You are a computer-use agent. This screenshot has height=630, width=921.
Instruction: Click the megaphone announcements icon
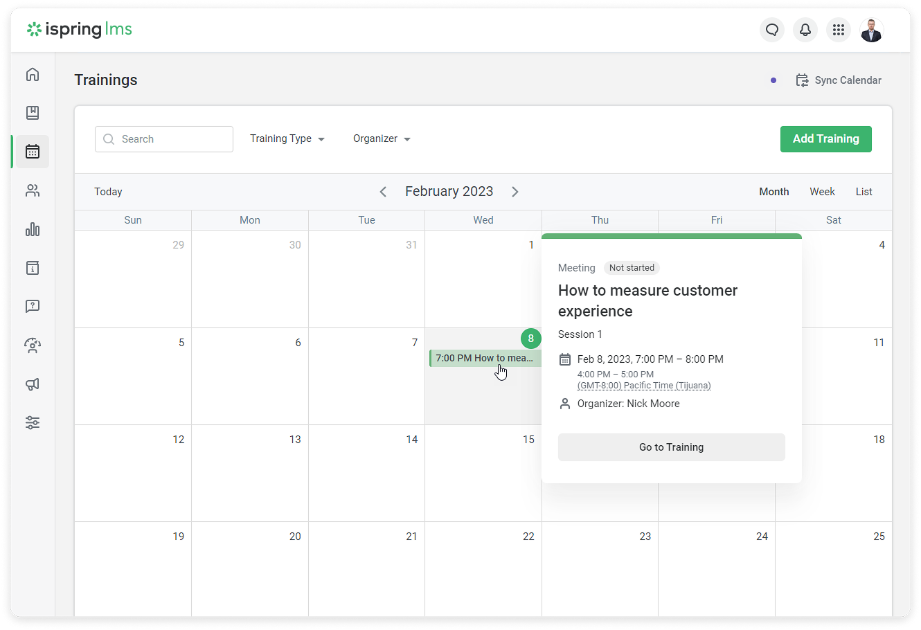pyautogui.click(x=33, y=384)
